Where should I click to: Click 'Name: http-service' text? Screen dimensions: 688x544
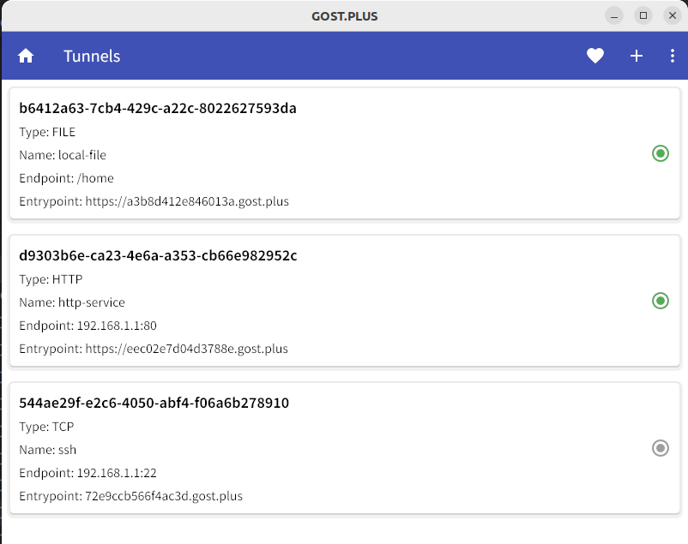point(72,302)
